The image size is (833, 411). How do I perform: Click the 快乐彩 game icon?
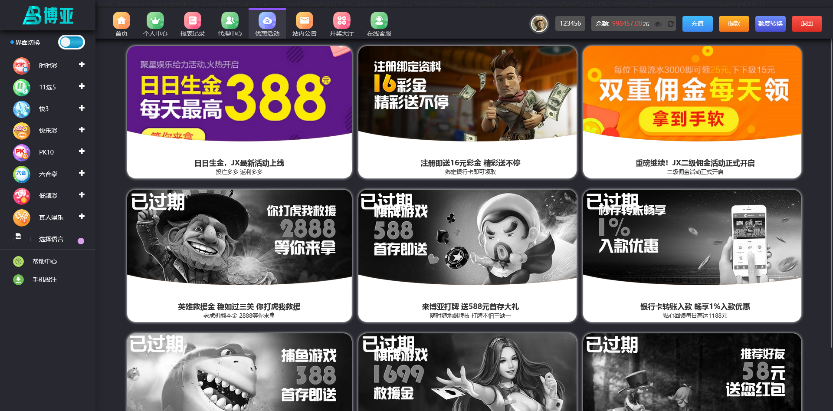[x=22, y=131]
